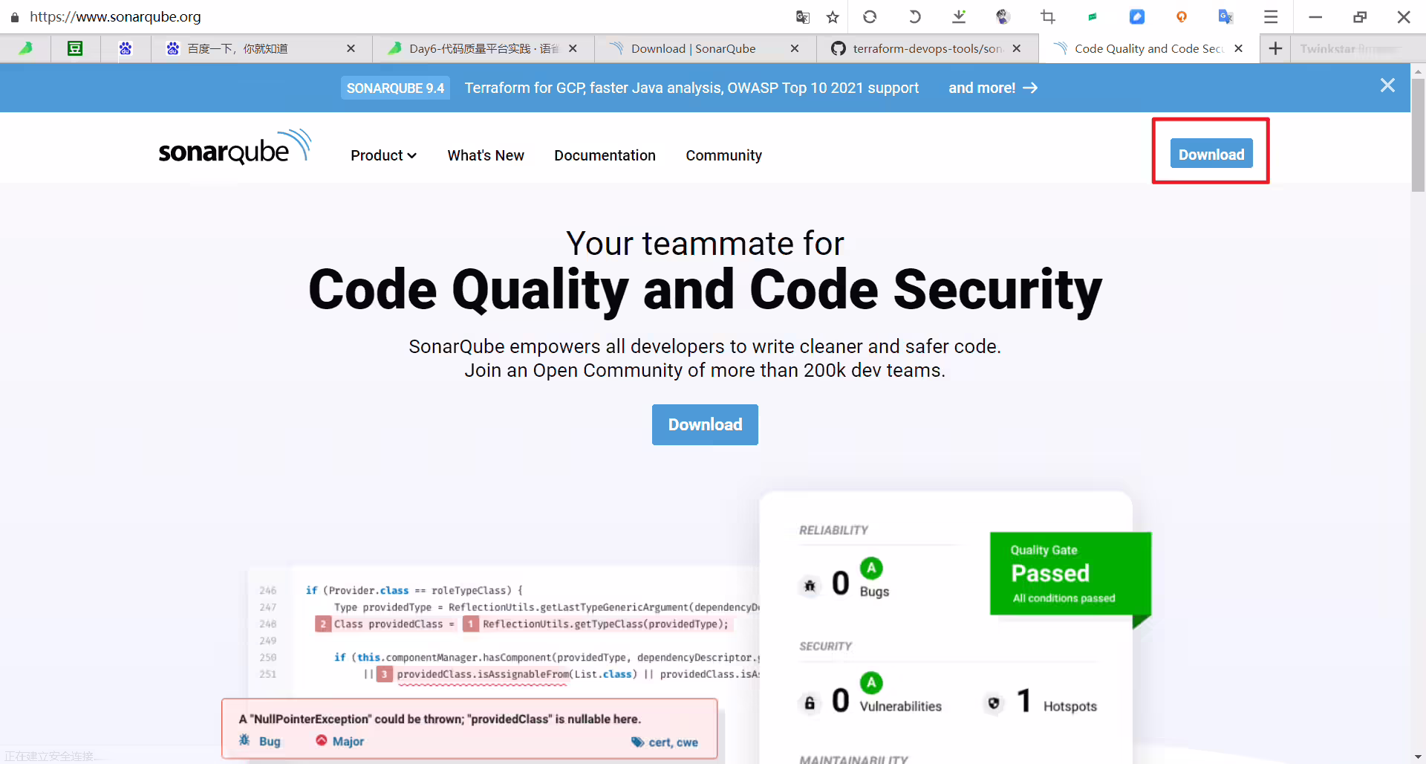The width and height of the screenshot is (1426, 764).
Task: Expand the Product dropdown menu
Action: (383, 155)
